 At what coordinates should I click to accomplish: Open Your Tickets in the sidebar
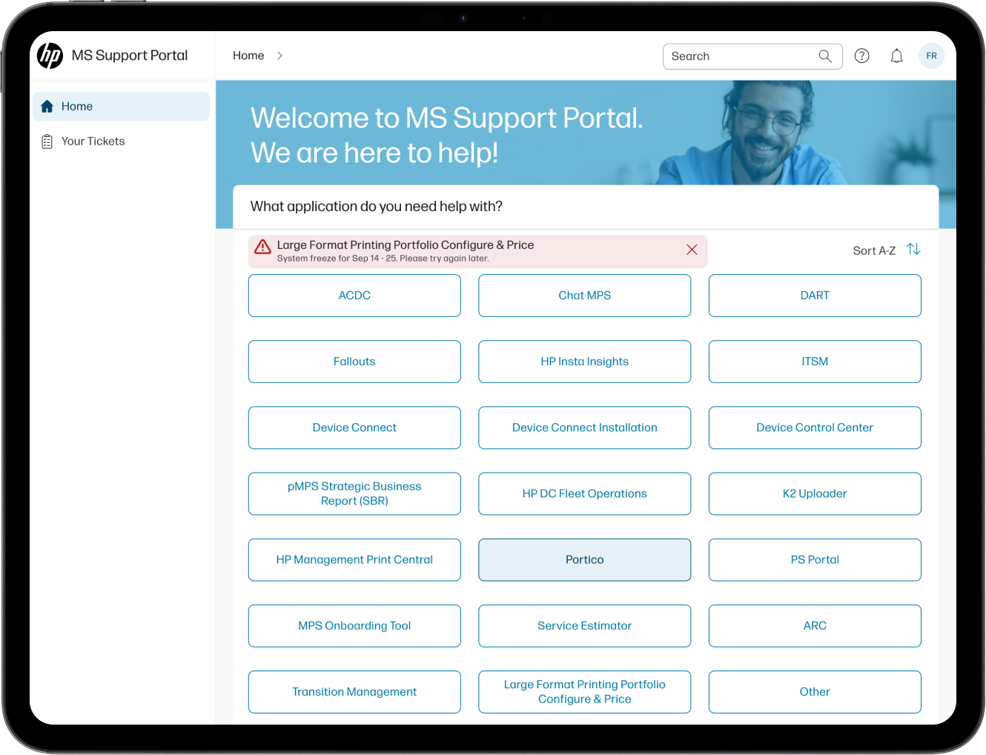coord(121,142)
